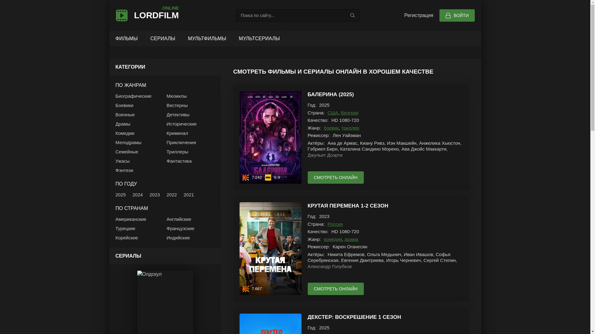Click the Войти login button
The height and width of the screenshot is (334, 595).
point(457,15)
